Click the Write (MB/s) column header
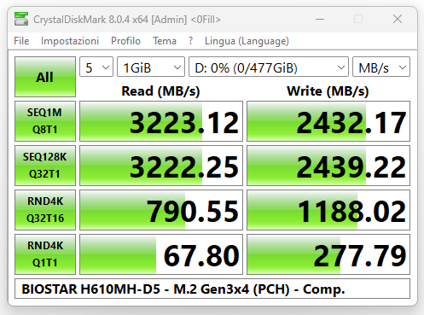 [x=328, y=91]
